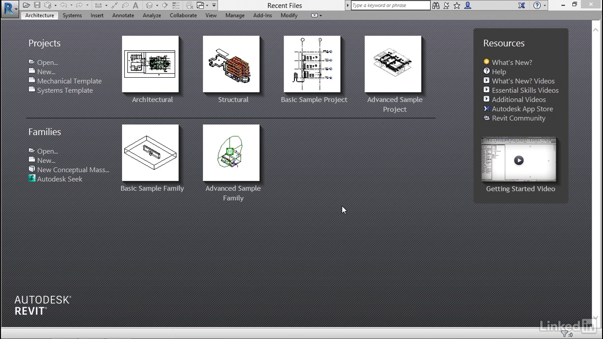Click the Redo arrow icon

79,5
